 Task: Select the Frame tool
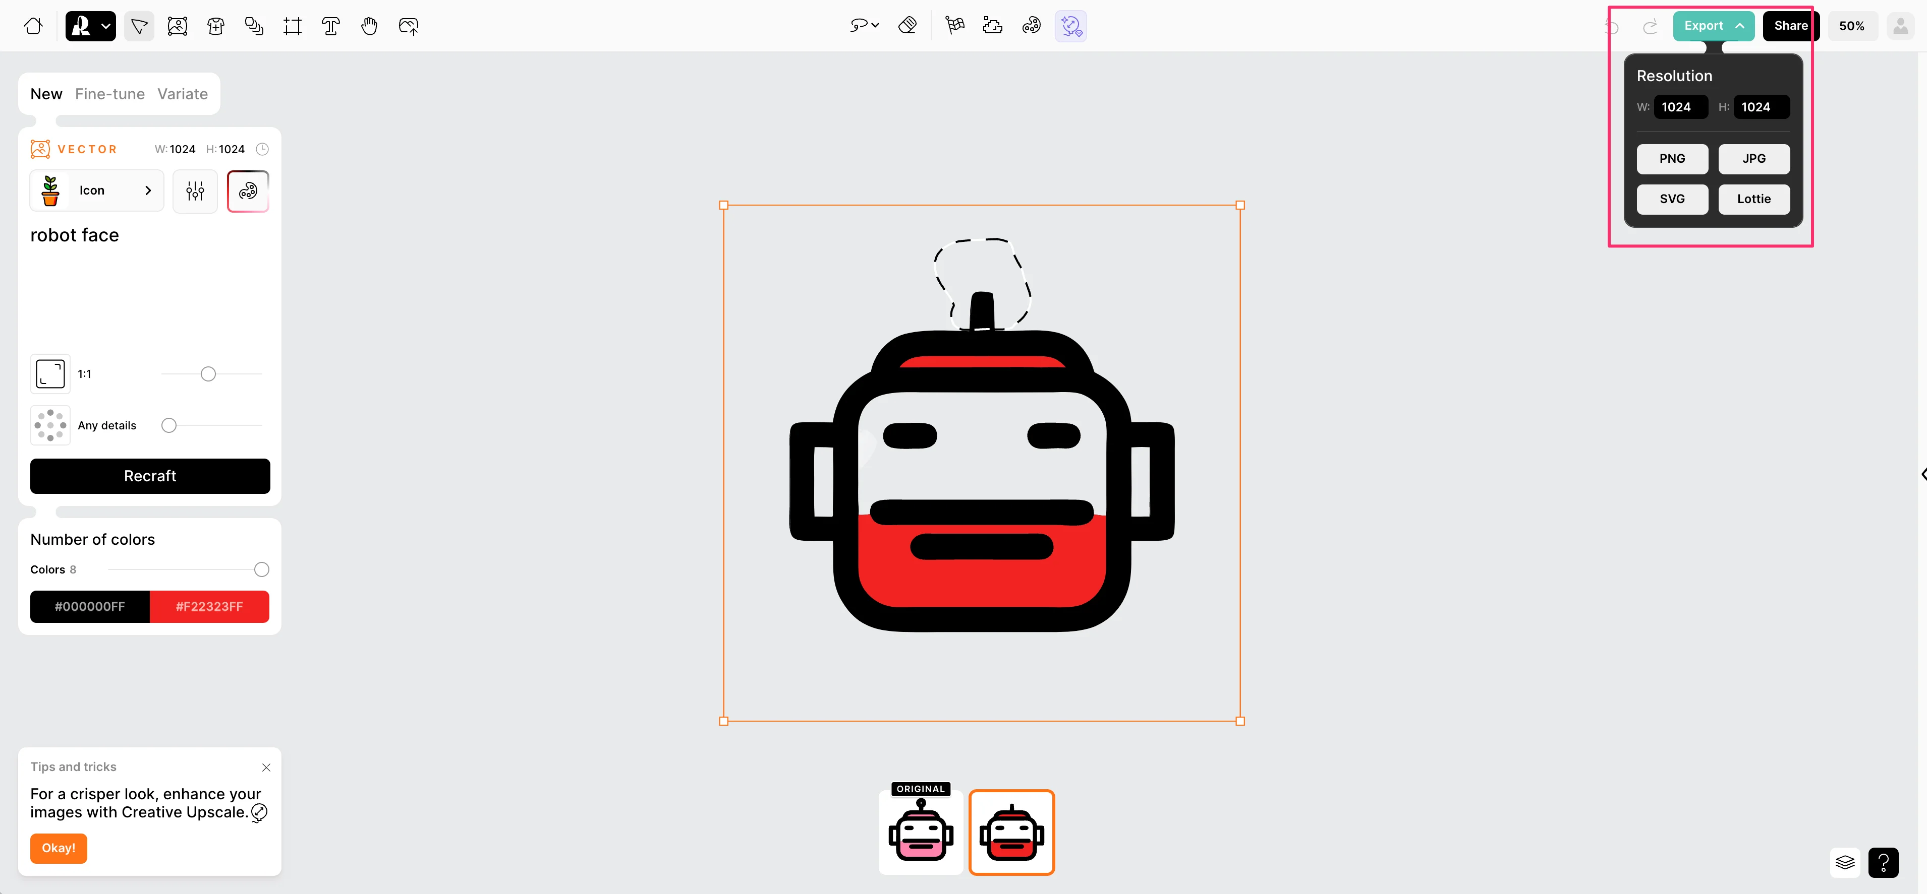(293, 26)
